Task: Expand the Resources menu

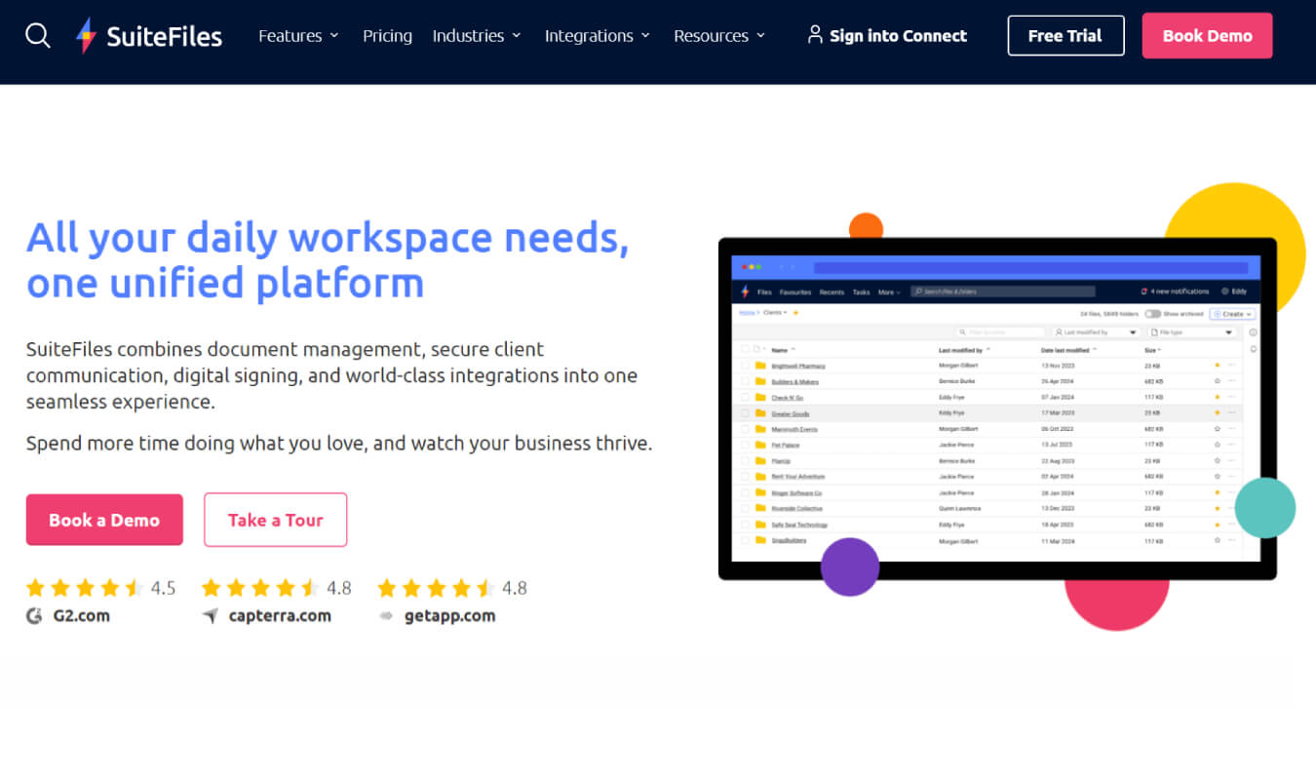Action: pos(719,36)
